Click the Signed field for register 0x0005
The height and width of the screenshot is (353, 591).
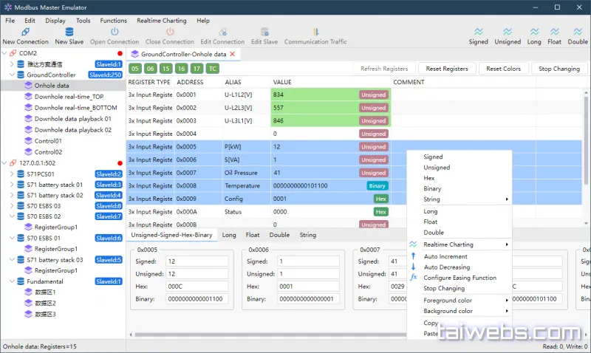coord(197,261)
